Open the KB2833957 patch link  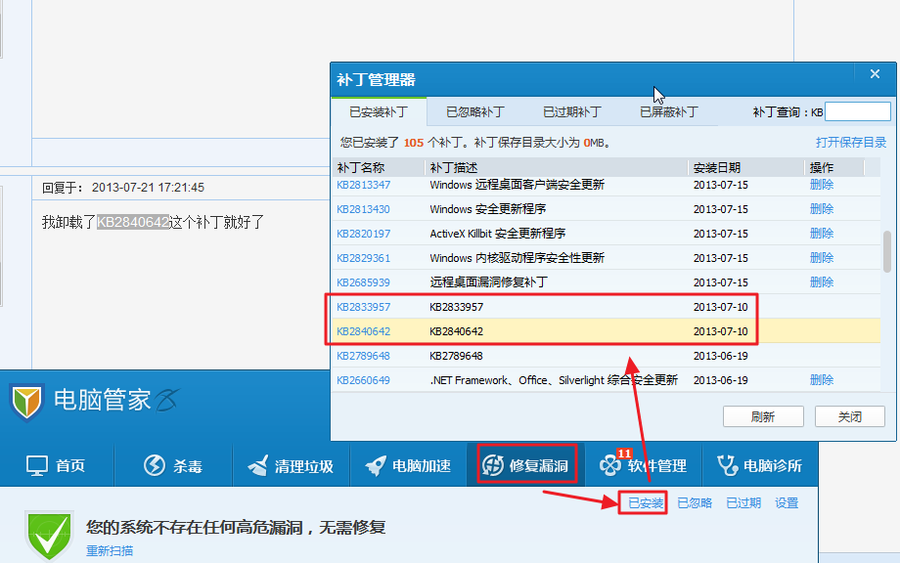click(x=363, y=307)
